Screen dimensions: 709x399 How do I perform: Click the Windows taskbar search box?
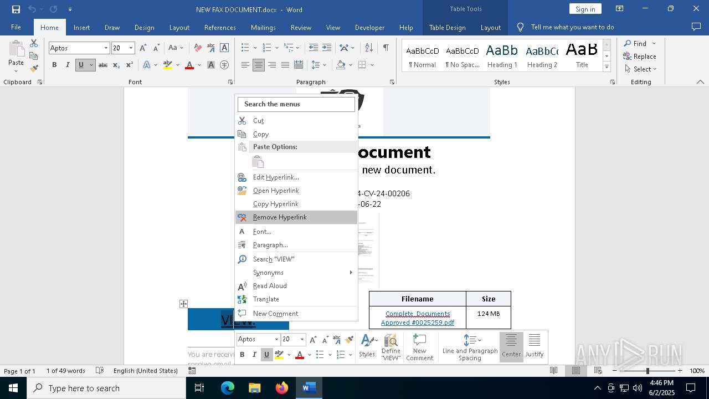coord(106,388)
